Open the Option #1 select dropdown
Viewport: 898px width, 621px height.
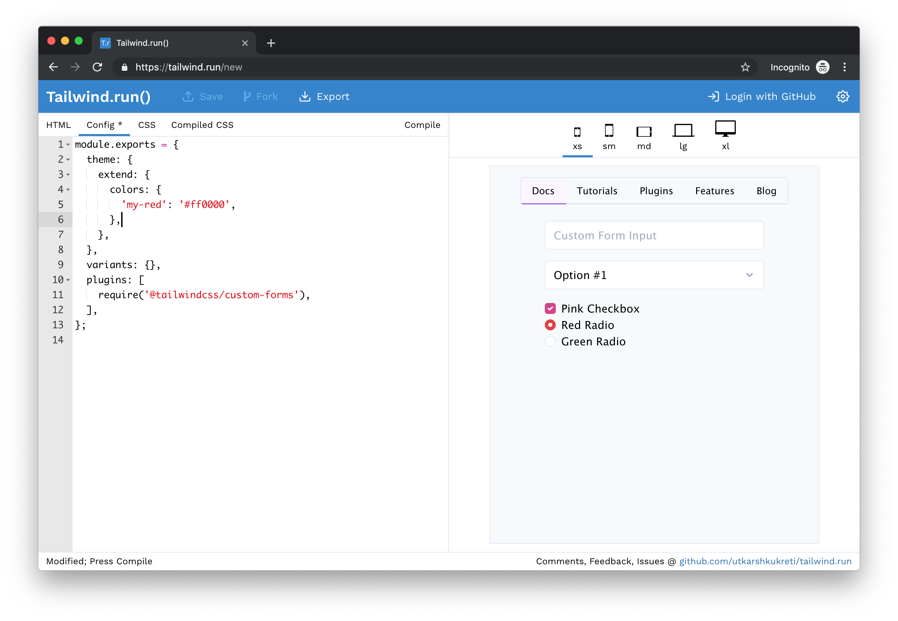click(x=654, y=275)
